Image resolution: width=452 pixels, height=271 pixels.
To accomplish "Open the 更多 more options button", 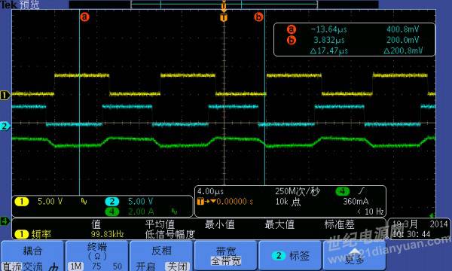I will click(355, 256).
